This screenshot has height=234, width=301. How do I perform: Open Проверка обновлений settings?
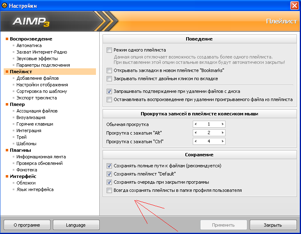point(39,163)
